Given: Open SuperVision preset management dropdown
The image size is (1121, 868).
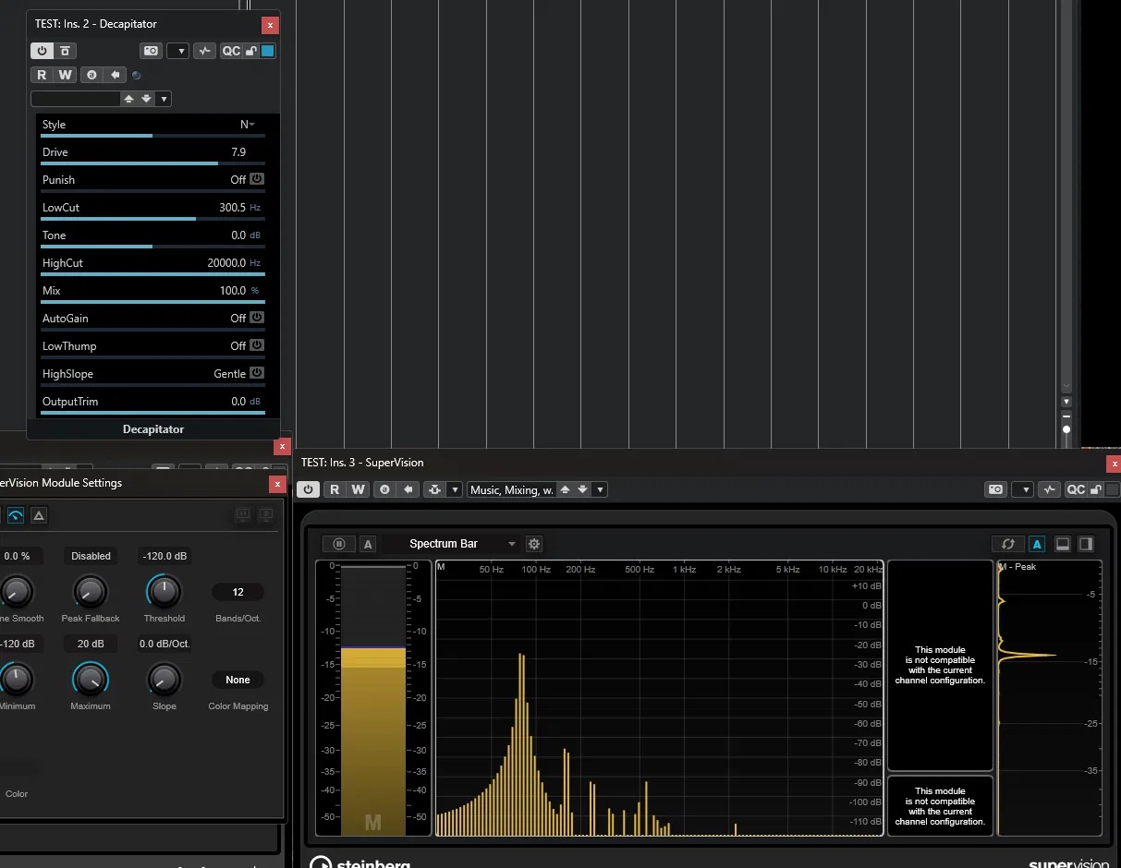Looking at the screenshot, I should tap(600, 489).
